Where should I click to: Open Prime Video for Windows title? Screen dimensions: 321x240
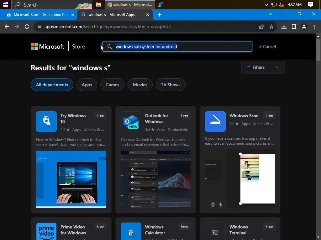[x=73, y=230]
